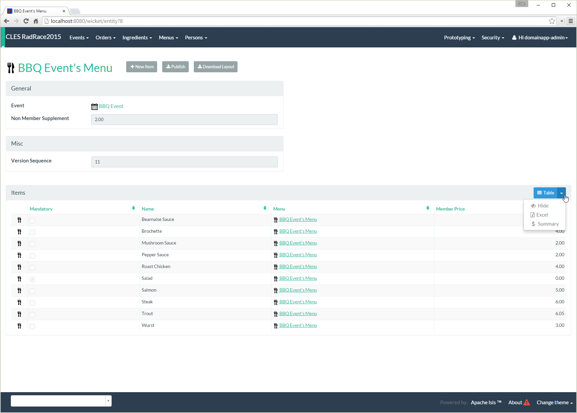Switch to Table view button
This screenshot has width=577, height=413.
pyautogui.click(x=545, y=193)
